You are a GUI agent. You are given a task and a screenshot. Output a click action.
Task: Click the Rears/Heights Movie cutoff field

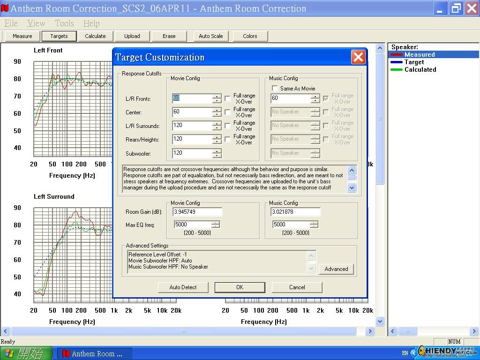coord(192,139)
